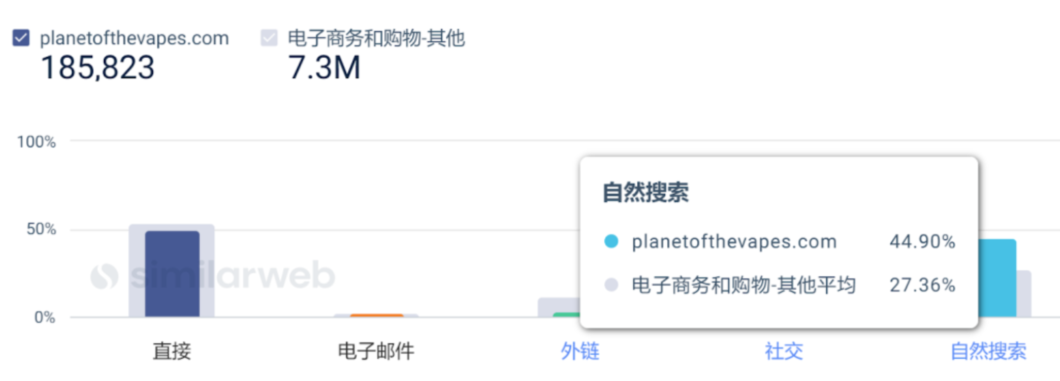The height and width of the screenshot is (381, 1060).
Task: Open the 社交 link
Action: click(783, 351)
